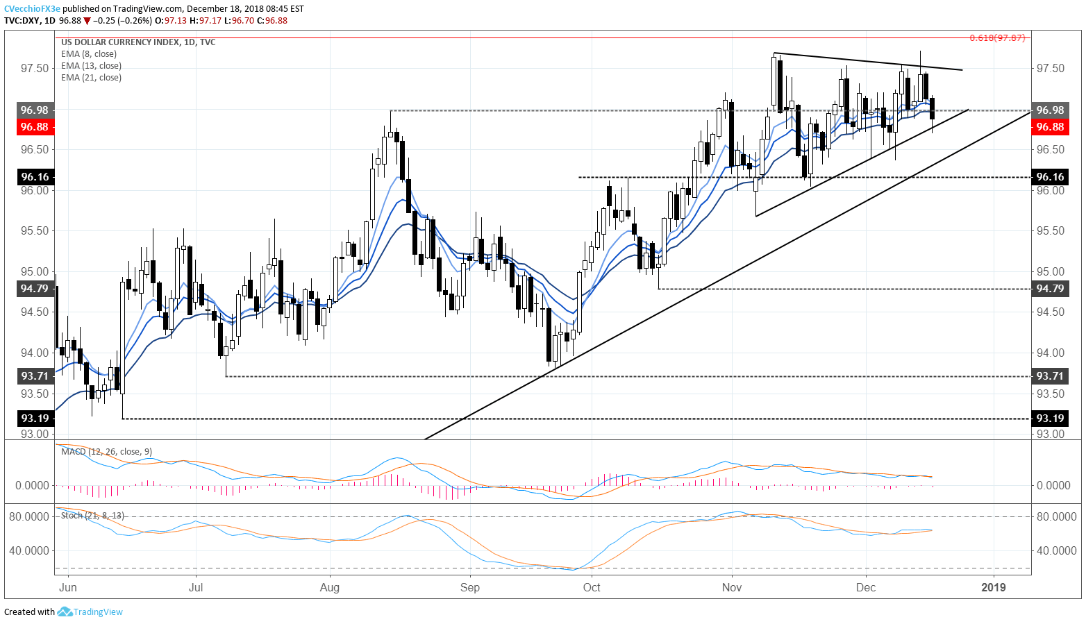Click the Aug label on time axis
1086x624 pixels.
click(x=330, y=587)
